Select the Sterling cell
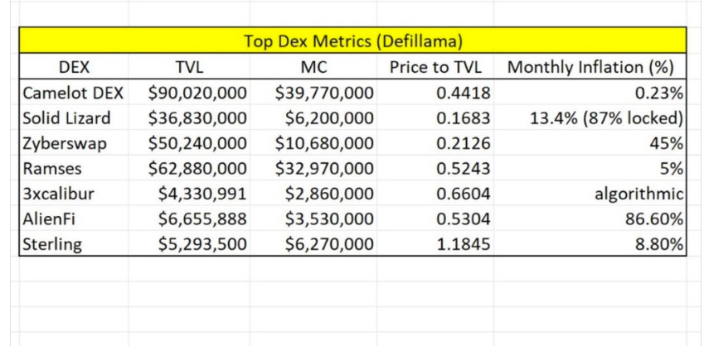Viewport: 704px width, 346px height. pos(74,244)
